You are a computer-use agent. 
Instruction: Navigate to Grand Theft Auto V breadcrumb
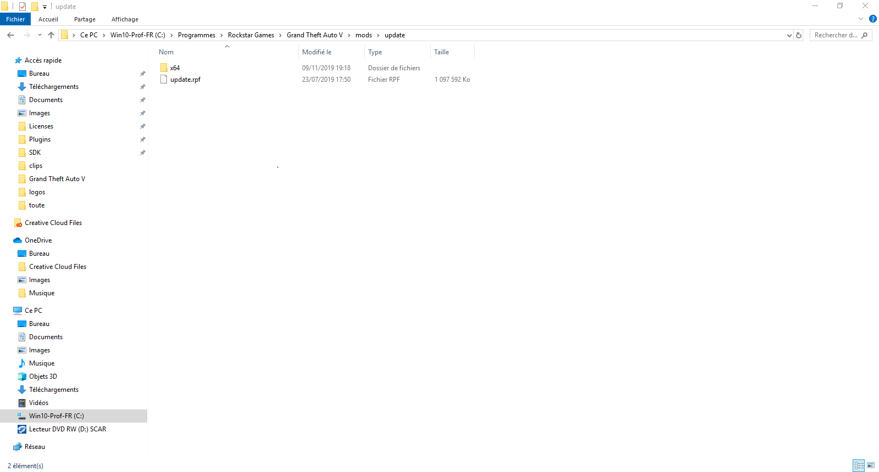click(315, 35)
